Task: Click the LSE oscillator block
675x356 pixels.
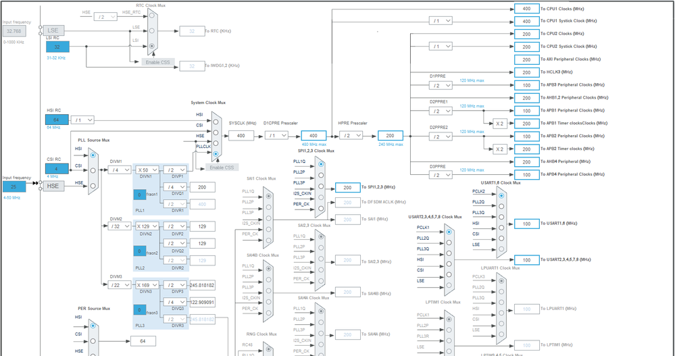Action: pos(53,30)
